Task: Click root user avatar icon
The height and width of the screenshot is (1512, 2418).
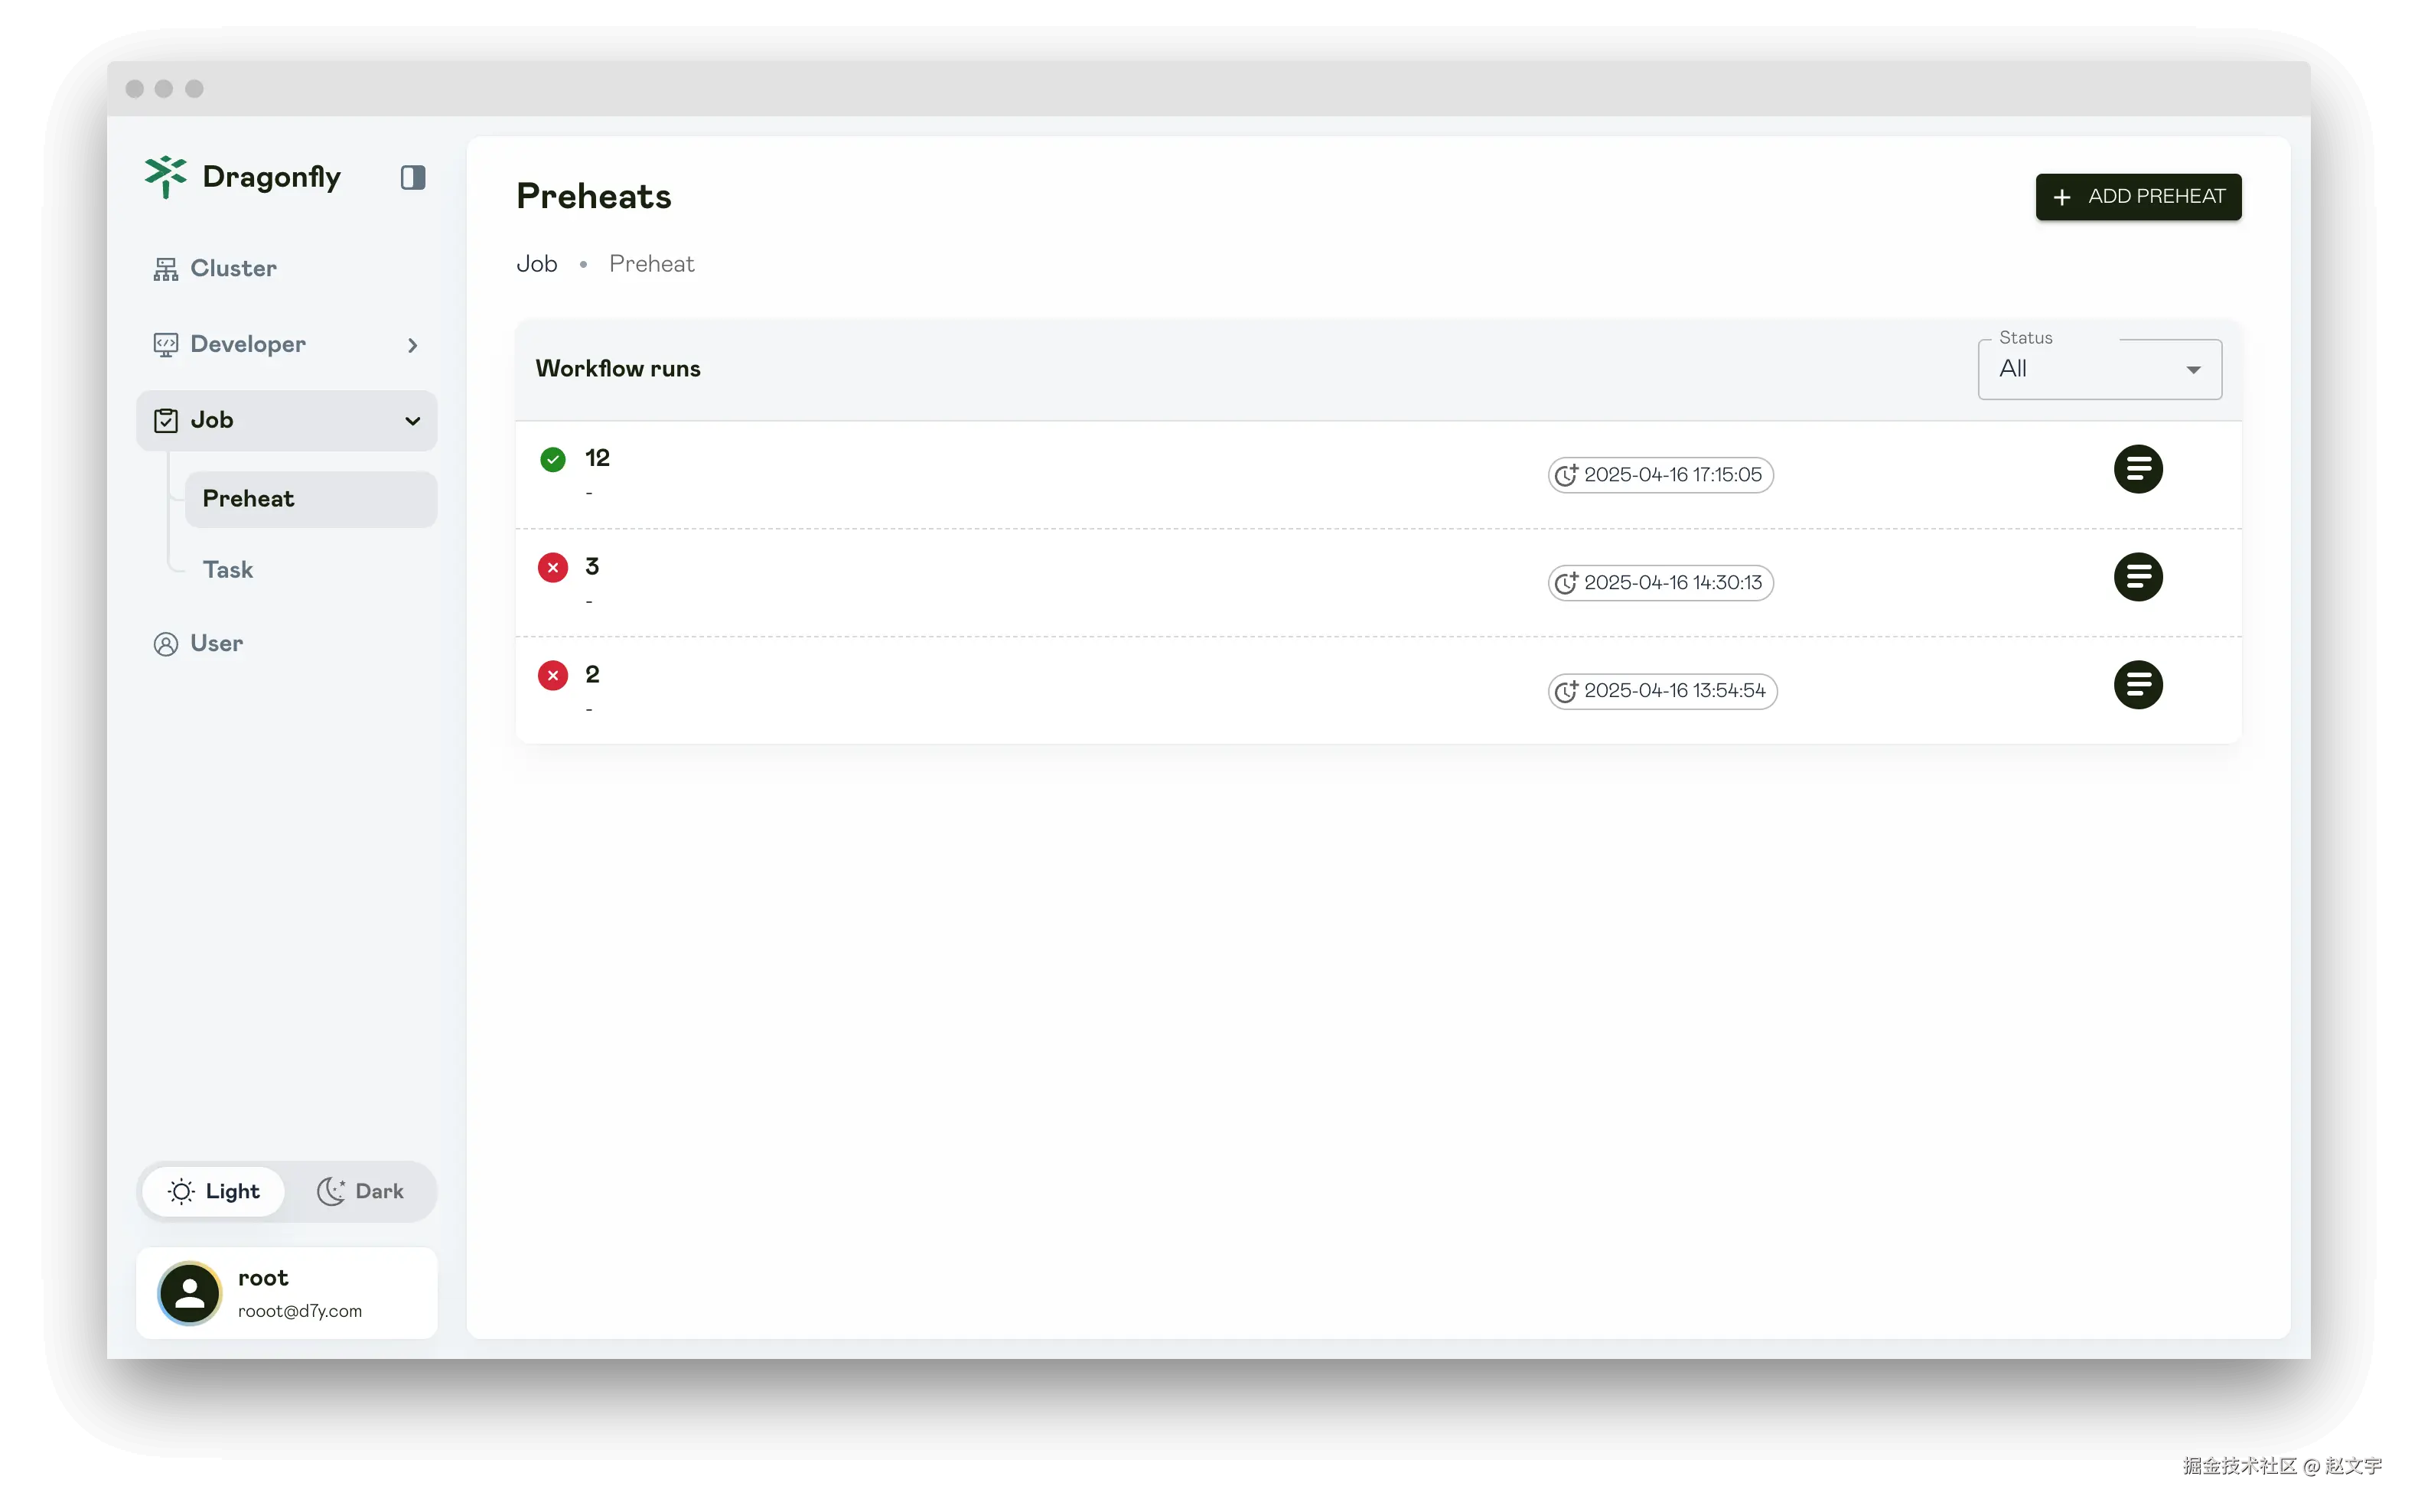Action: point(190,1293)
